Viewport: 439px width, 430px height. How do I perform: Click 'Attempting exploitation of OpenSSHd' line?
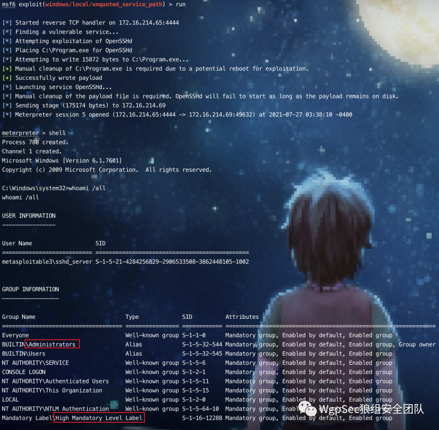pyautogui.click(x=67, y=41)
